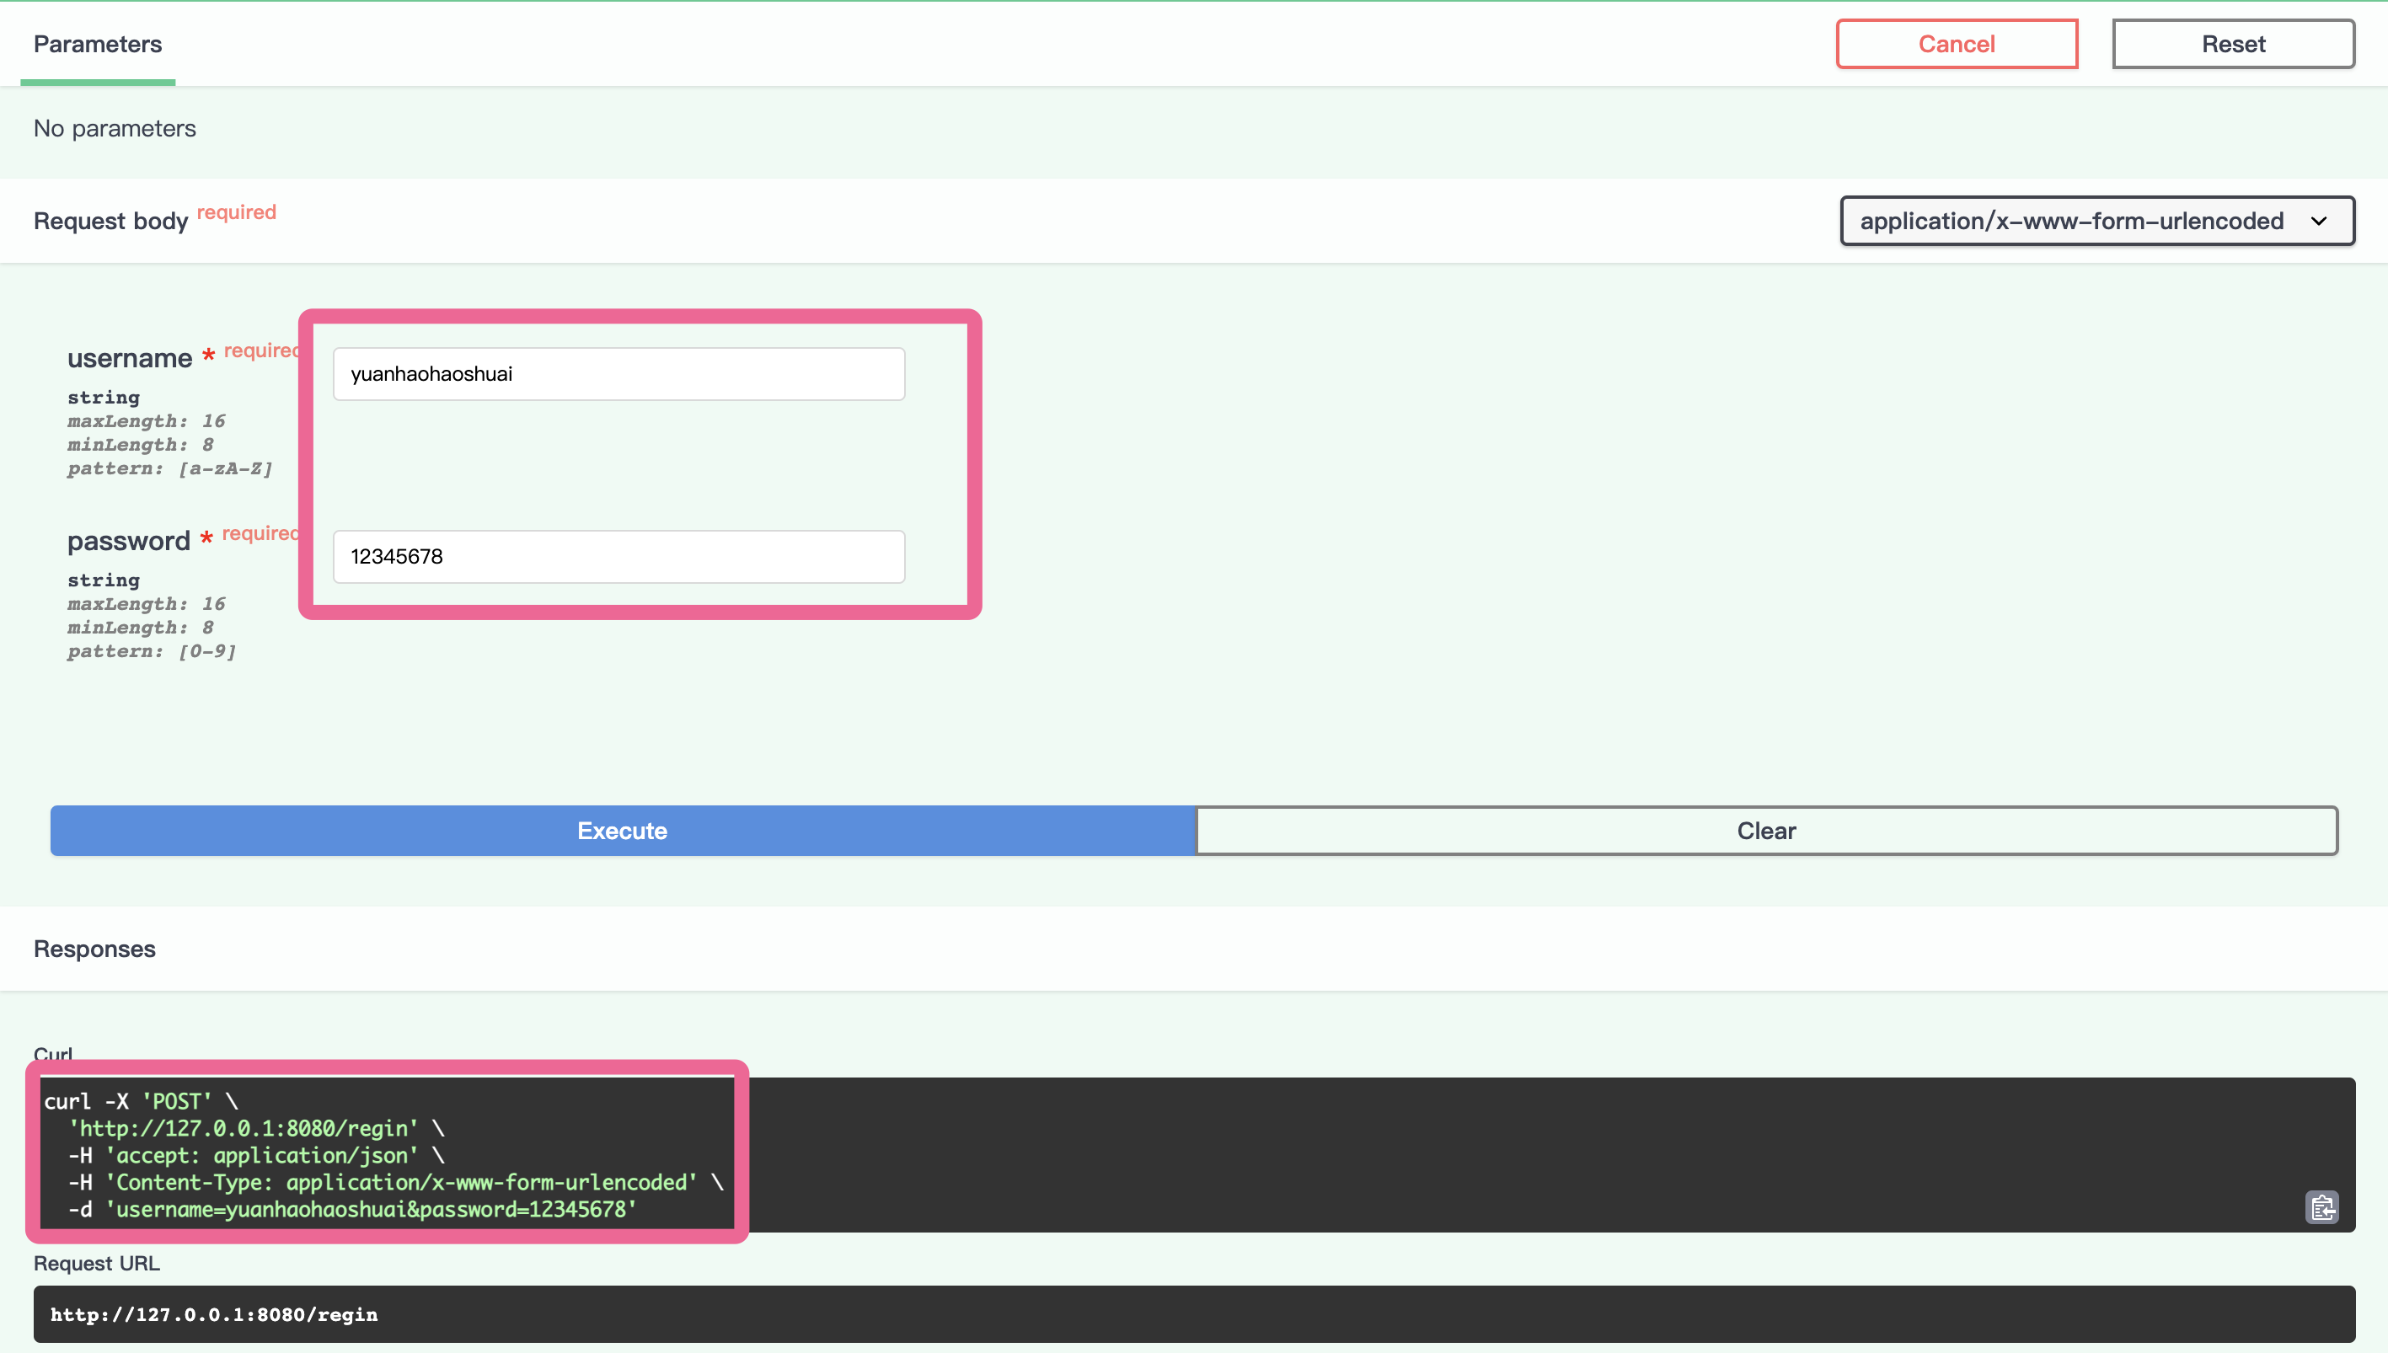
Task: Open the application/x-www-form-urlencoded content type selector
Action: 2071,222
